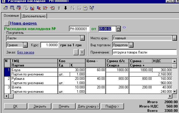Click the Печать button
The image size is (179, 113).
(64, 106)
